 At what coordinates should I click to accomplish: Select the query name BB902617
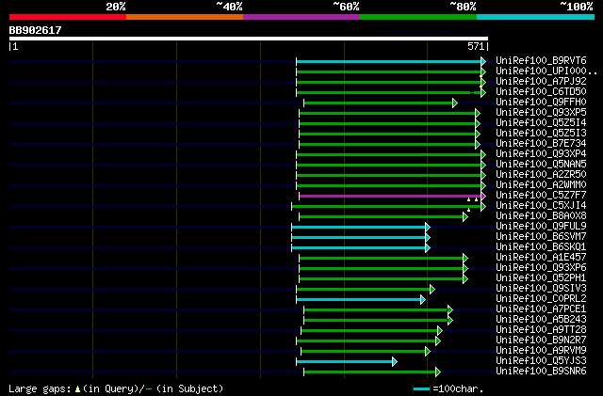click(x=36, y=30)
